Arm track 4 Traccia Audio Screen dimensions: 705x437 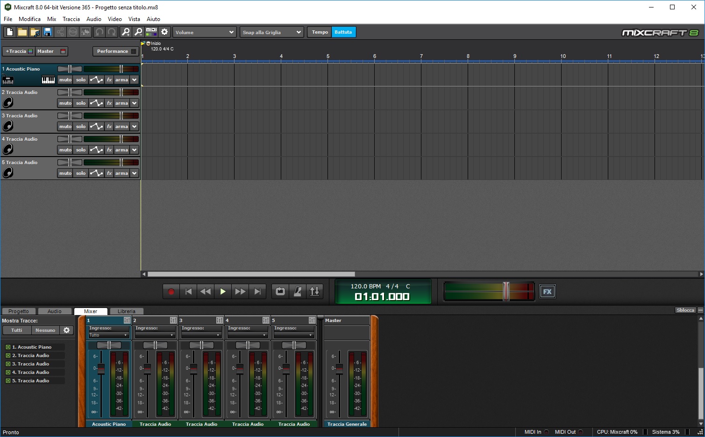click(121, 150)
